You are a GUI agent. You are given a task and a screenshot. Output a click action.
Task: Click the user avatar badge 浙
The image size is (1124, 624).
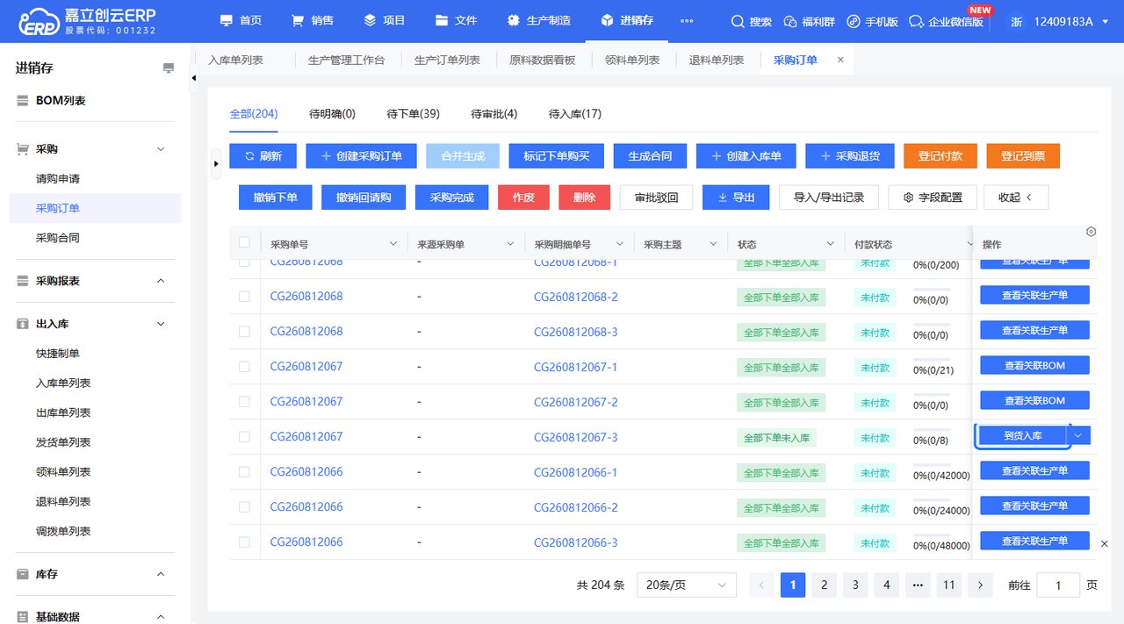tap(1017, 21)
